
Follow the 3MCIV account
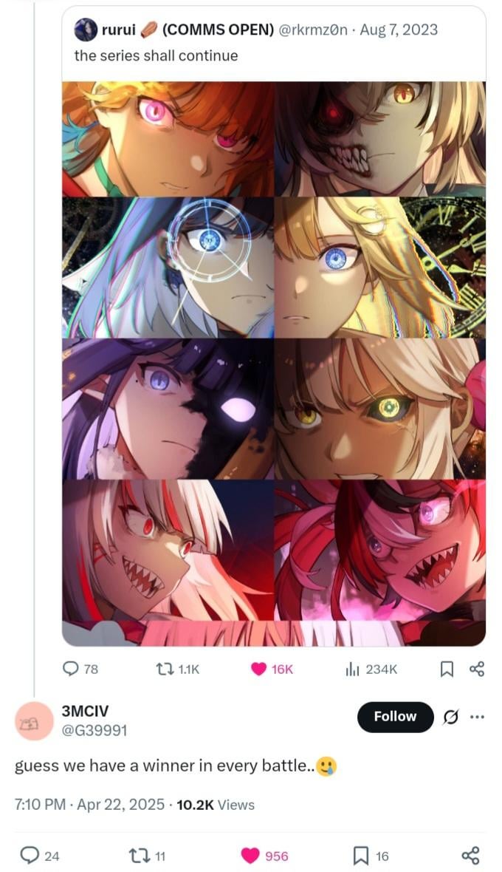[396, 717]
